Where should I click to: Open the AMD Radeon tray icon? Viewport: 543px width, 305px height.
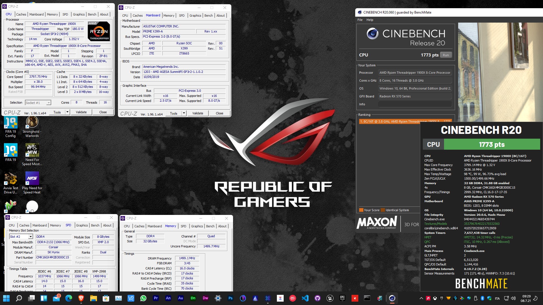pos(428,298)
